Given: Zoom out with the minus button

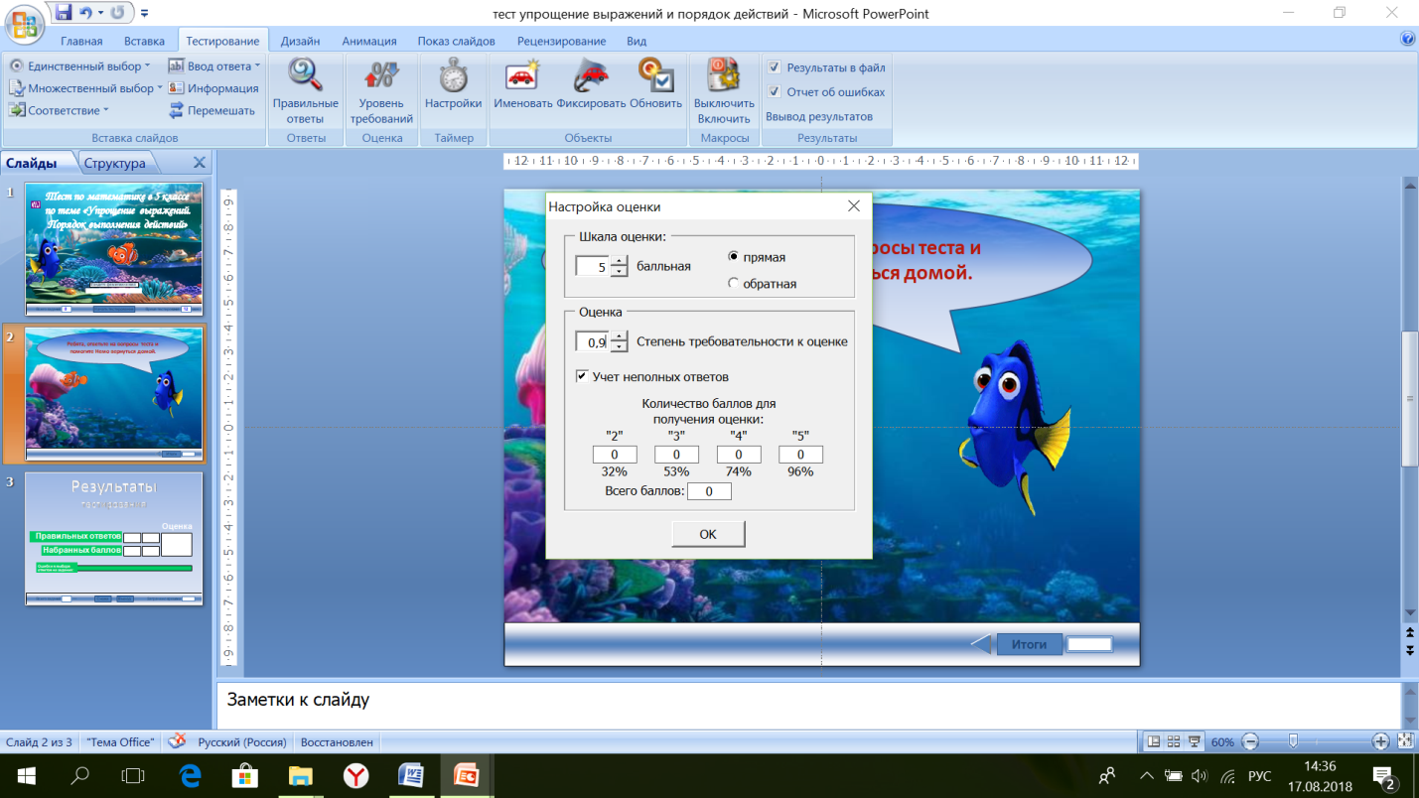Looking at the screenshot, I should pyautogui.click(x=1250, y=741).
